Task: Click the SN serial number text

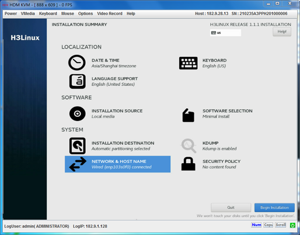Action: click(259, 13)
